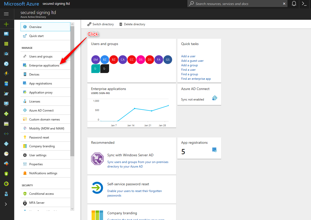This screenshot has width=311, height=220.
Task: Open Application proxy menu item
Action: coord(45,92)
